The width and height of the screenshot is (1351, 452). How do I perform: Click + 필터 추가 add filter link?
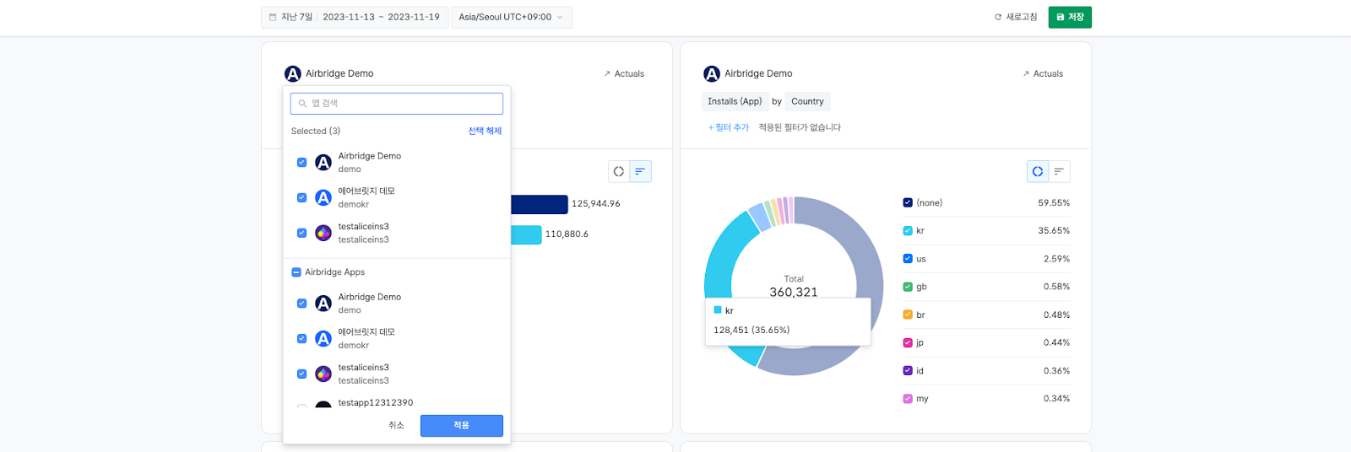[x=728, y=127]
